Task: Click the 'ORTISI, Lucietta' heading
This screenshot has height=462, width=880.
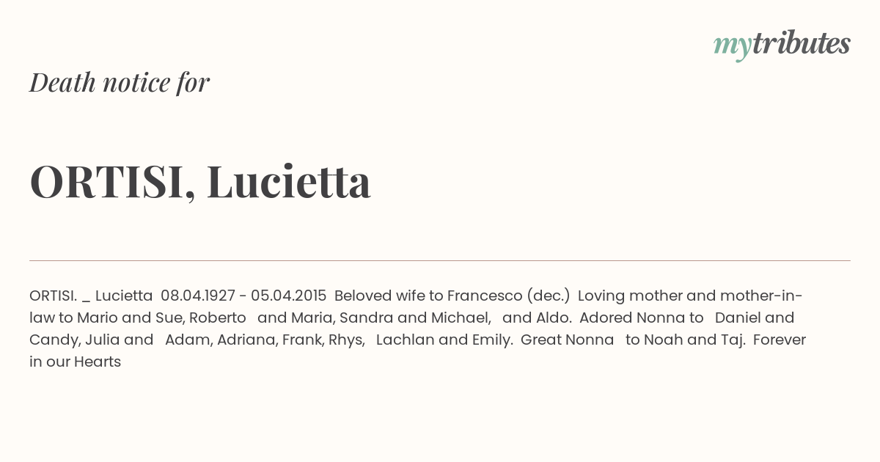Action: pyautogui.click(x=200, y=182)
